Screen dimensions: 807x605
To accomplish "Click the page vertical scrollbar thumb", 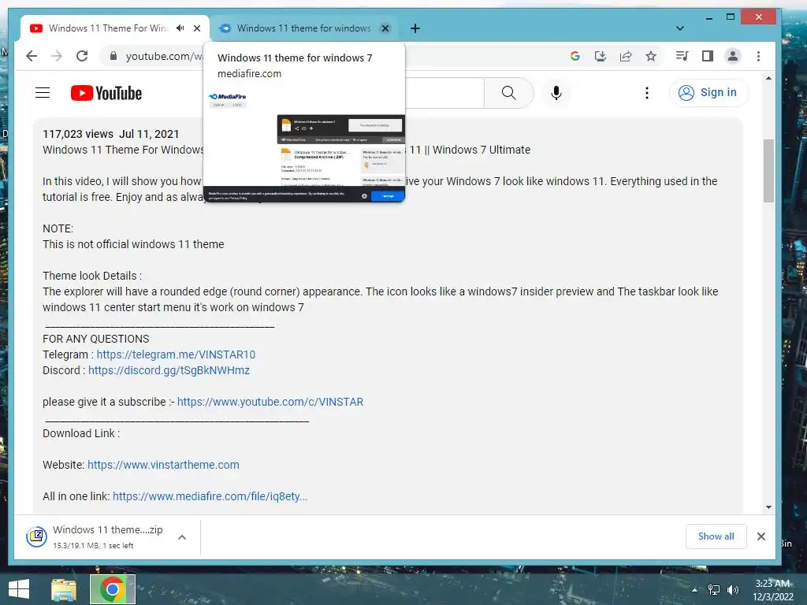I will [x=768, y=171].
